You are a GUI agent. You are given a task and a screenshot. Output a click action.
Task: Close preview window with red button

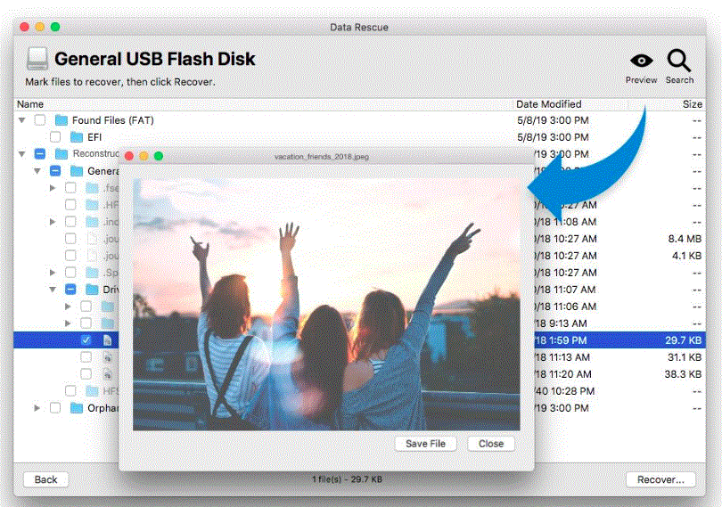tap(129, 156)
